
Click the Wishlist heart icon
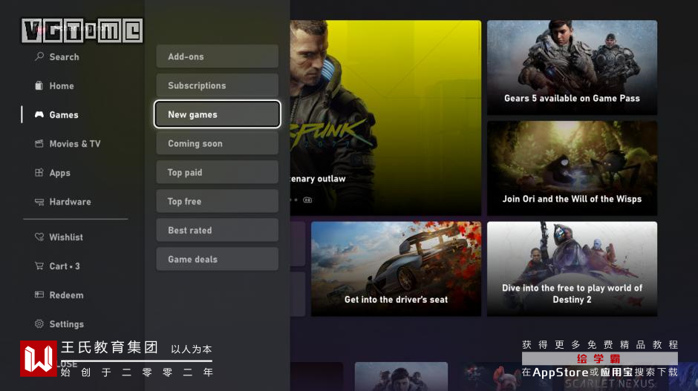pos(39,237)
